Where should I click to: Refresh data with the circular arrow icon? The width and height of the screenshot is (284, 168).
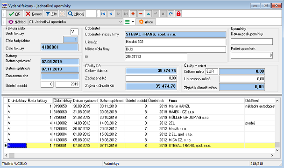170,14
